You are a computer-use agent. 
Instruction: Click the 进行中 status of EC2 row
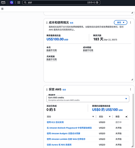[x=118, y=122]
